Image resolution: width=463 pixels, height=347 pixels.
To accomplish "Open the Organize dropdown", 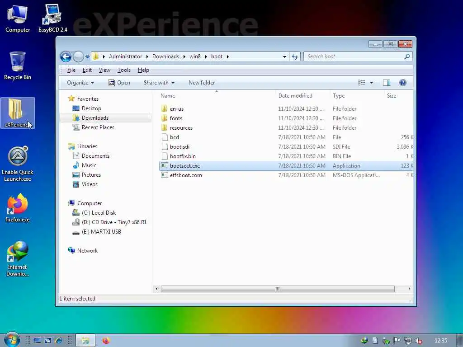I will tap(80, 83).
